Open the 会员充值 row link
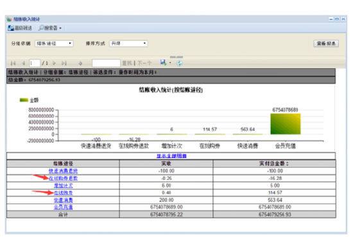This screenshot has width=353, height=248. tap(63, 207)
